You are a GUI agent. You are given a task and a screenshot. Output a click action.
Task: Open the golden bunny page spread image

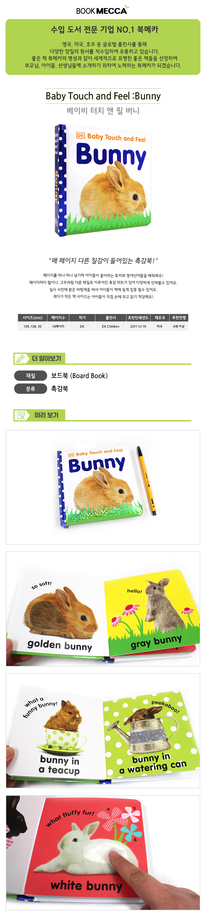point(103,609)
